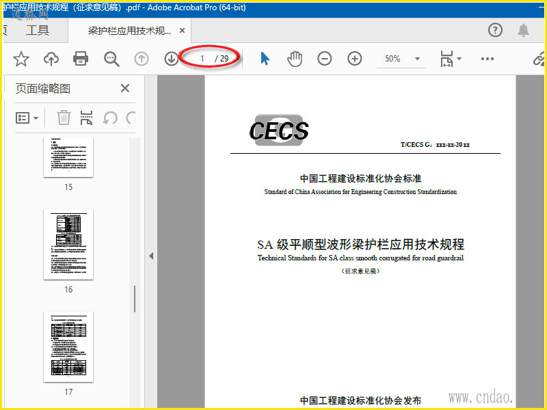Click the fit page scrolling mode icon

[446, 59]
